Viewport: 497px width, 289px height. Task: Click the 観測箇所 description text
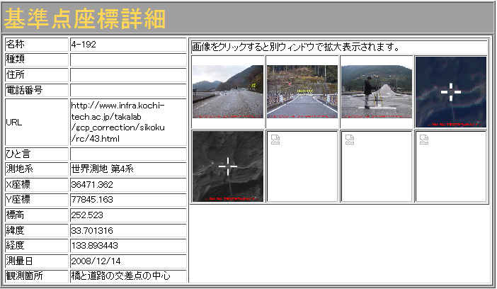[120, 276]
